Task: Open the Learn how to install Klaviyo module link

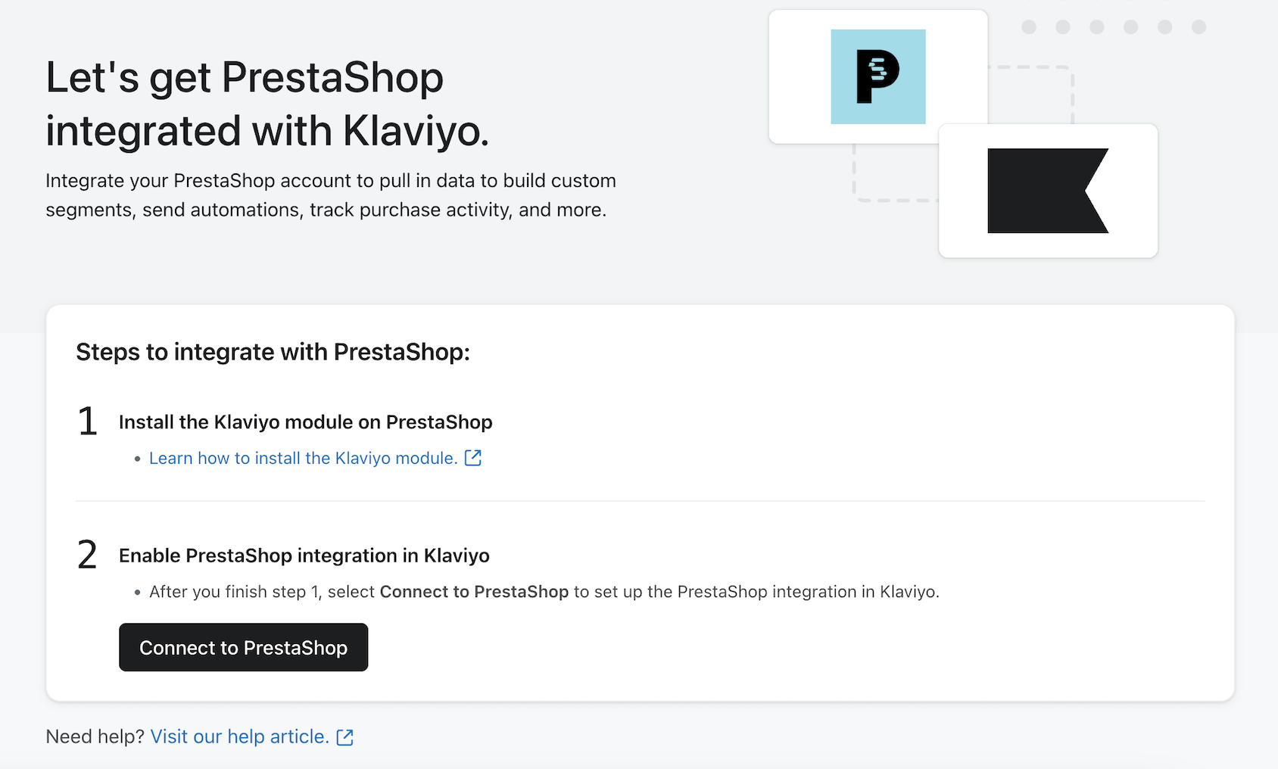Action: coord(303,458)
